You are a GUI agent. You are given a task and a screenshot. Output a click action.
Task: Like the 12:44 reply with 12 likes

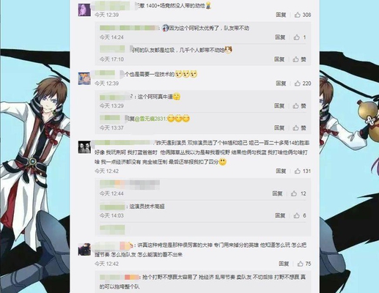click(294, 193)
